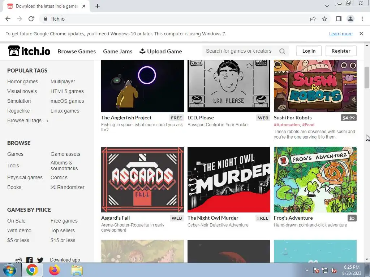Click the lock icon in address bar

pos(46,19)
